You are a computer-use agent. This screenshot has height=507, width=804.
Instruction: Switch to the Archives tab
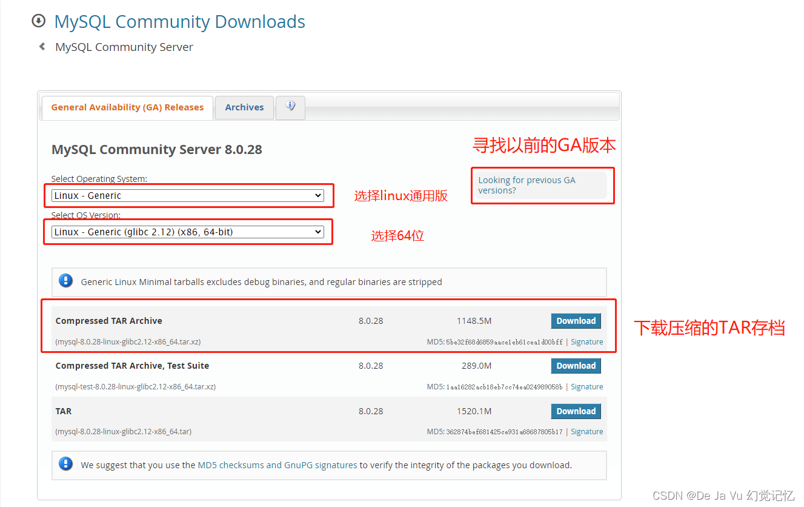point(244,107)
